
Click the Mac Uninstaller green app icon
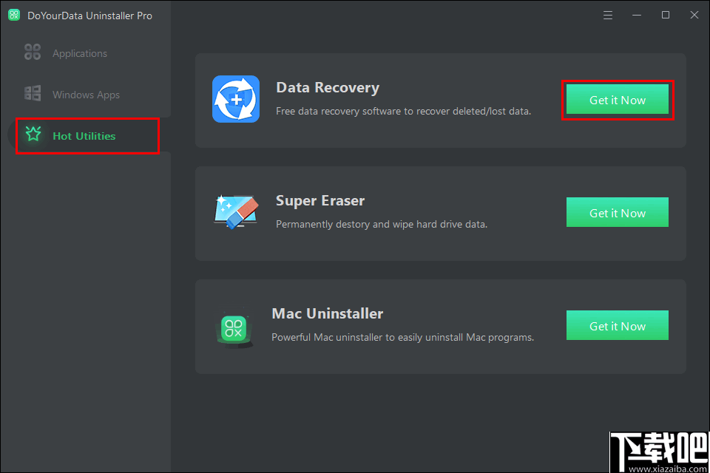tap(234, 325)
